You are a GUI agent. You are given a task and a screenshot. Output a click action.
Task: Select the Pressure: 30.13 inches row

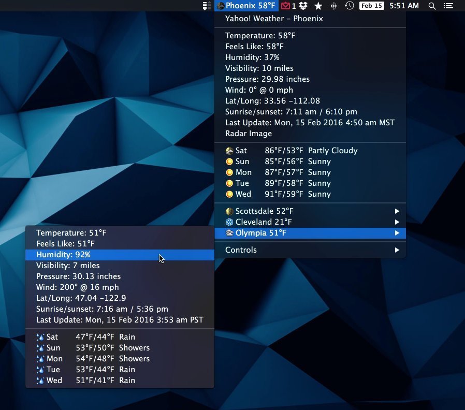coord(120,276)
